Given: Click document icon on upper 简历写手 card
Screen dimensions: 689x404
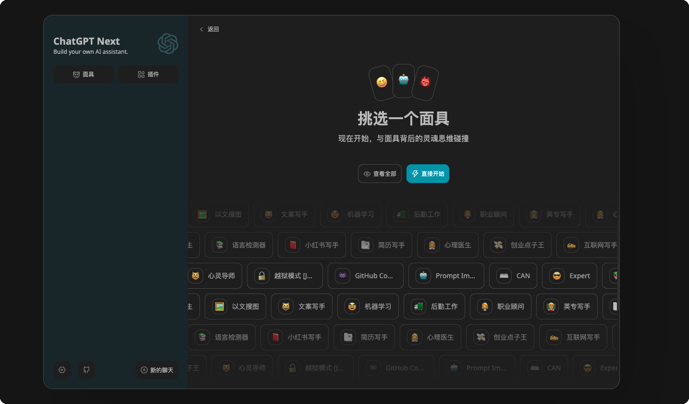Looking at the screenshot, I should pyautogui.click(x=366, y=245).
